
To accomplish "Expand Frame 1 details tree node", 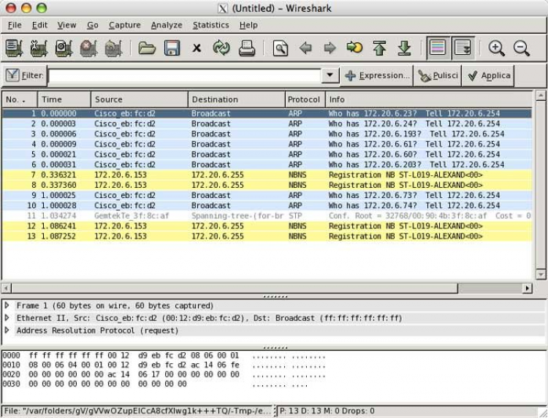I will pyautogui.click(x=7, y=305).
